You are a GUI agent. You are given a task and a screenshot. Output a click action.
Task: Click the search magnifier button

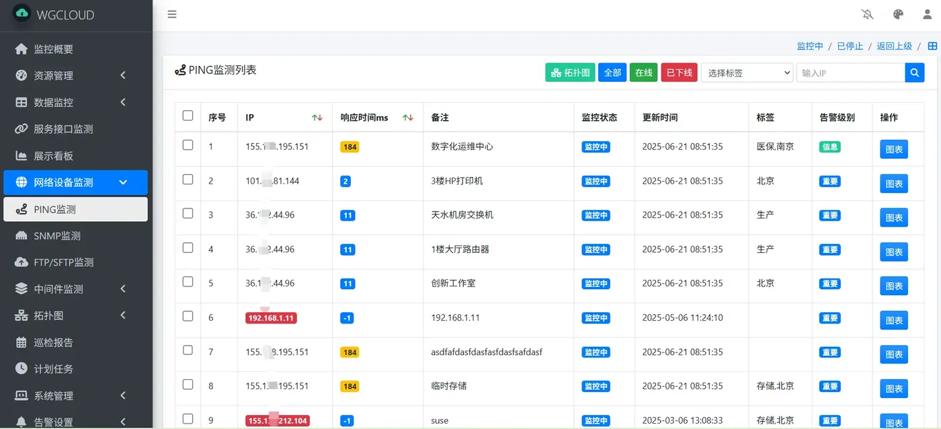915,73
